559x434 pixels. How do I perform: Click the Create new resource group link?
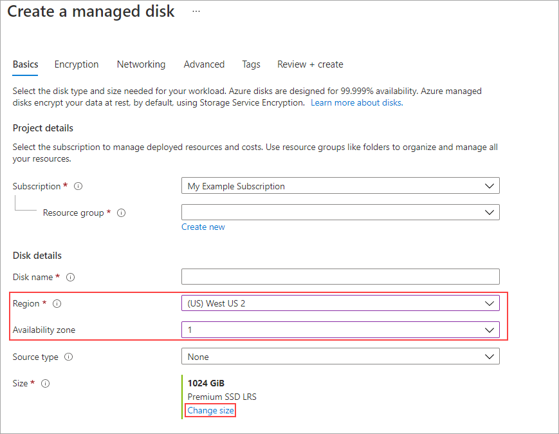pyautogui.click(x=203, y=227)
